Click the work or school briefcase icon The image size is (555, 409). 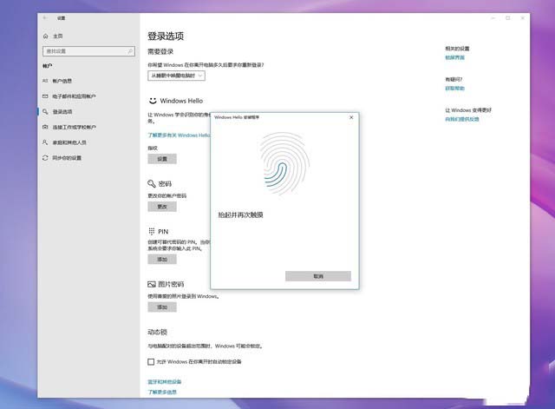[45, 127]
